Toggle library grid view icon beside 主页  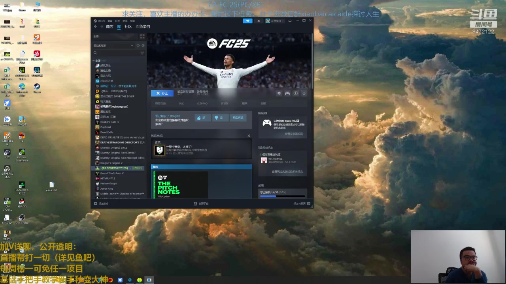point(142,36)
